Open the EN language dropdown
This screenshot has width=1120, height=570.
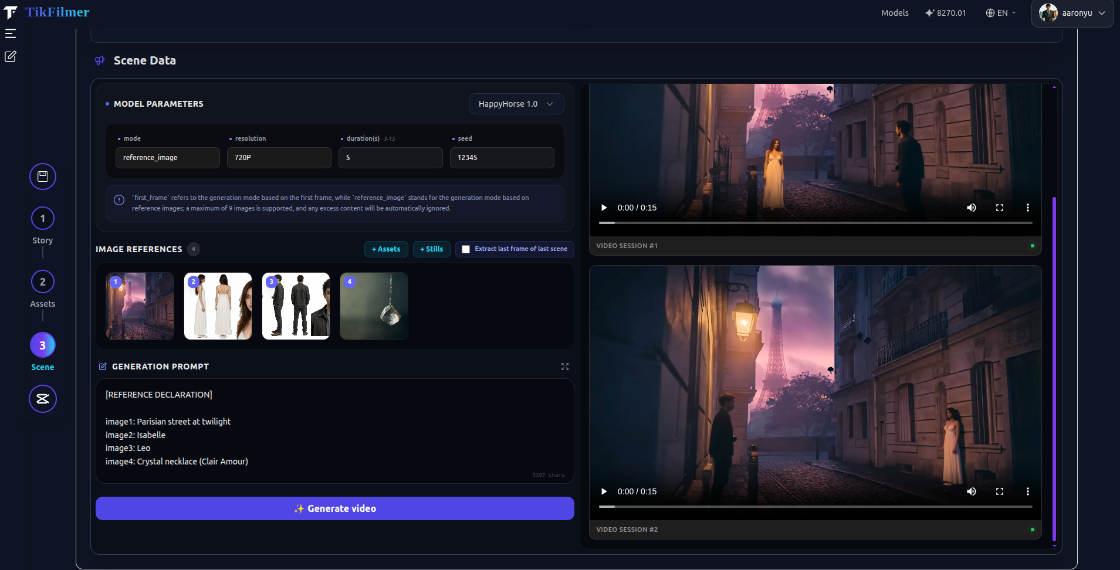click(1000, 13)
